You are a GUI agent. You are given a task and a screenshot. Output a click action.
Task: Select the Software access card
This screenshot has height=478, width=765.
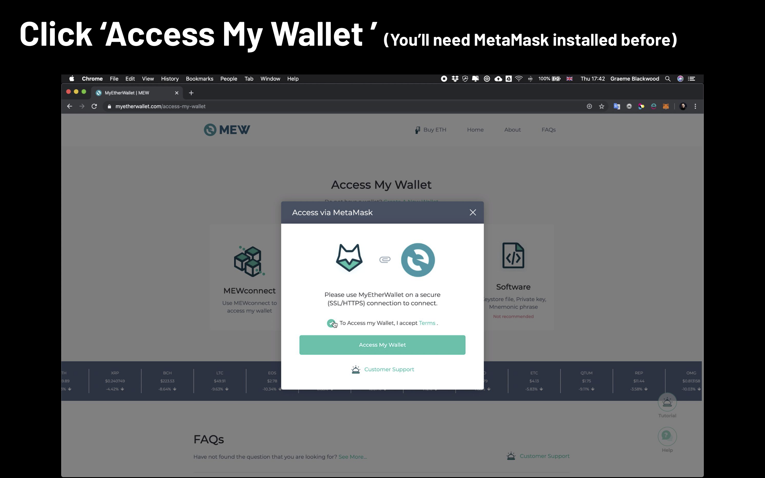(518, 277)
